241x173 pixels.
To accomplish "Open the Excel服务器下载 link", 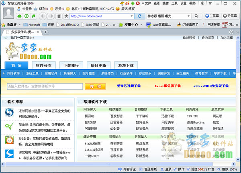I will pyautogui.click(x=167, y=86).
